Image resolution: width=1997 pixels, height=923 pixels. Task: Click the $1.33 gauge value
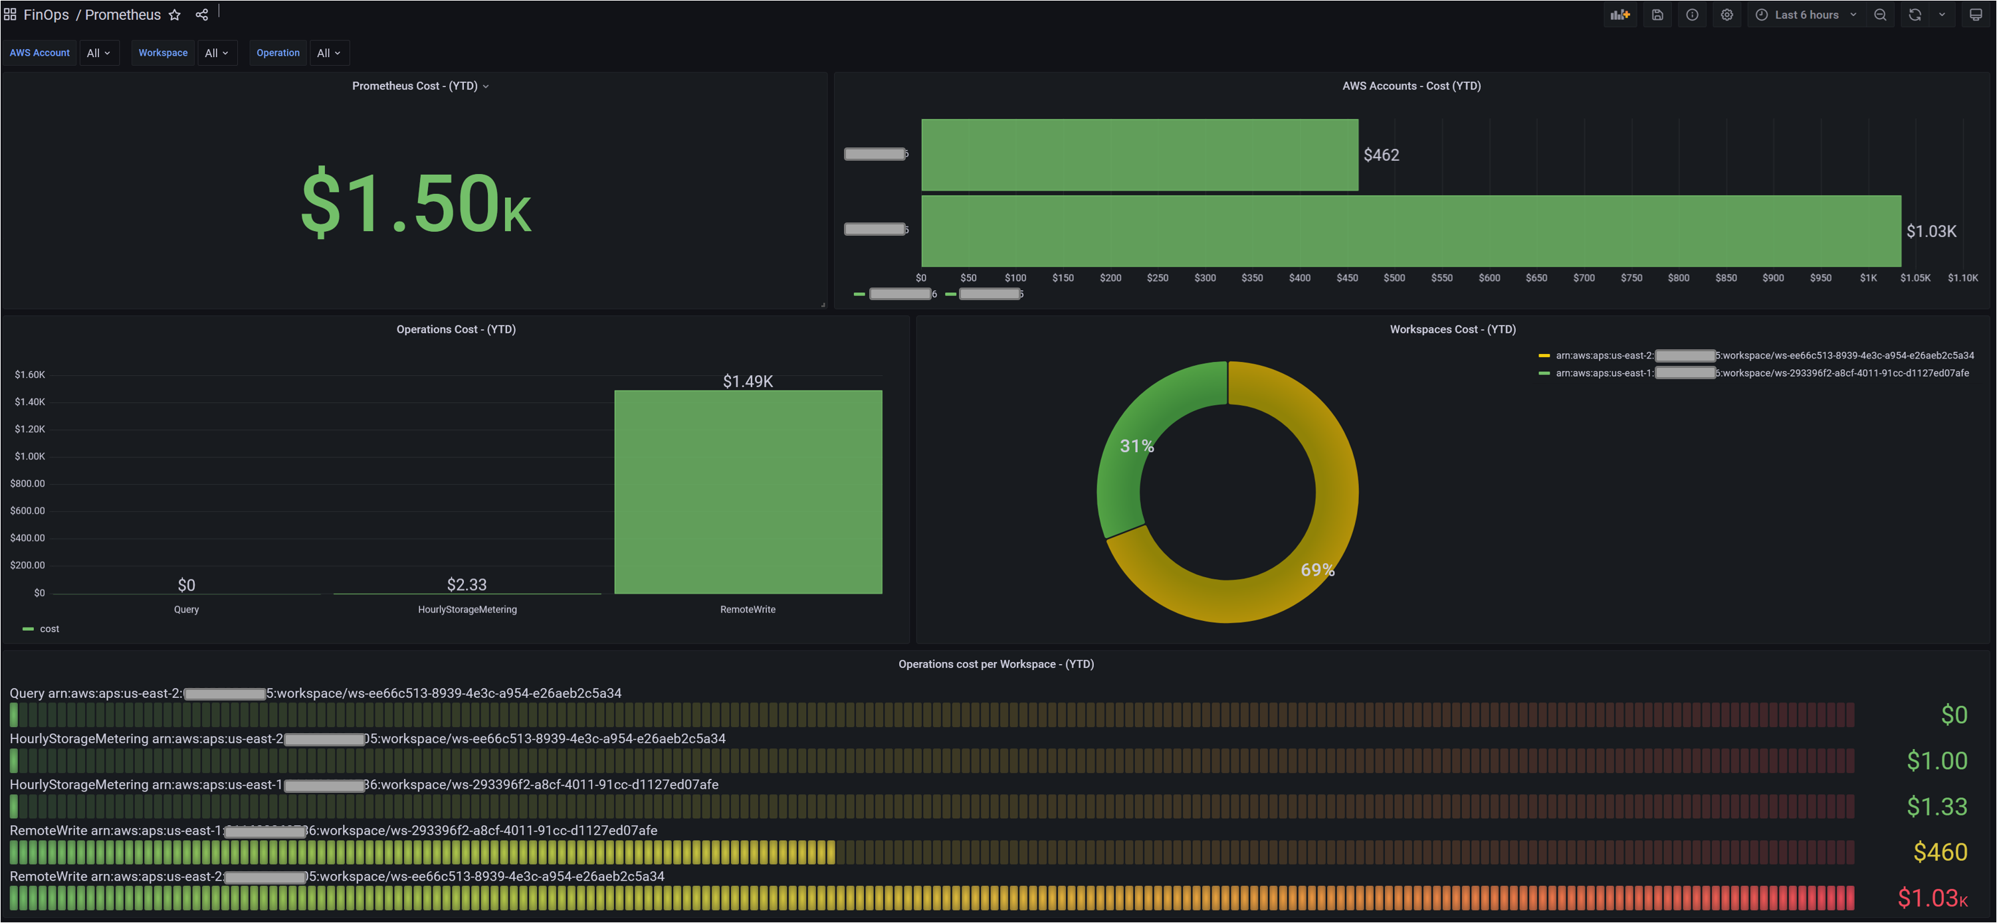[1937, 807]
